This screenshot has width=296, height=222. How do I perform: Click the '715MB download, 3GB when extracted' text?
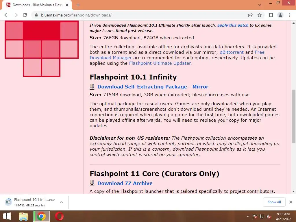pyautogui.click(x=146, y=95)
